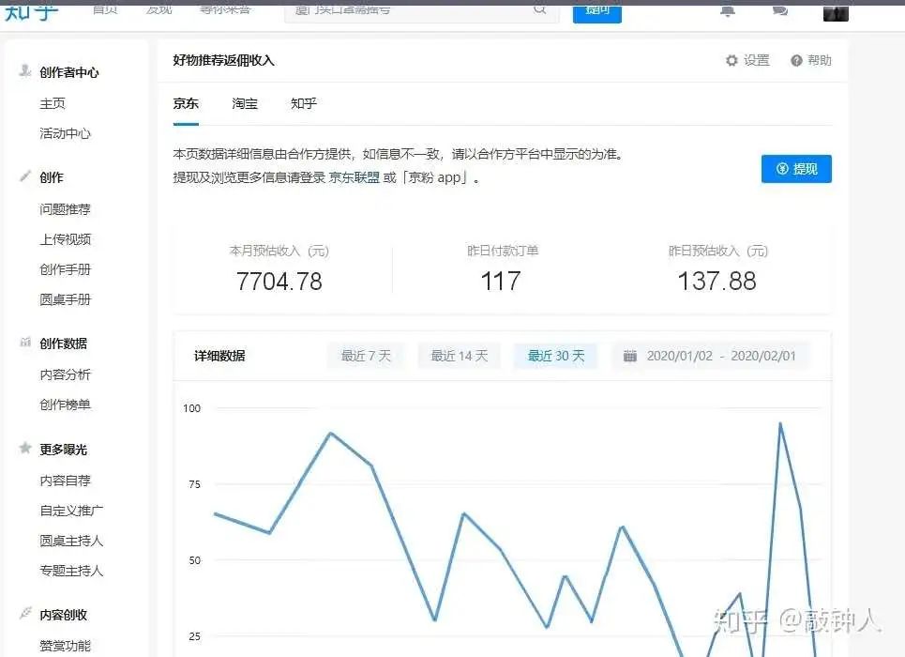
Task: Click the 昨日付款订单 value 117
Action: click(x=501, y=282)
